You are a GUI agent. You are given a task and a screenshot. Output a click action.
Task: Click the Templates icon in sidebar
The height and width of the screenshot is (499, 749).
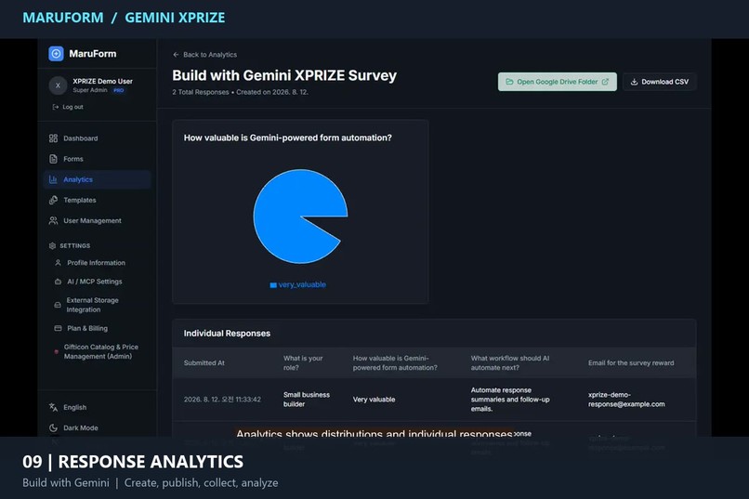(53, 200)
